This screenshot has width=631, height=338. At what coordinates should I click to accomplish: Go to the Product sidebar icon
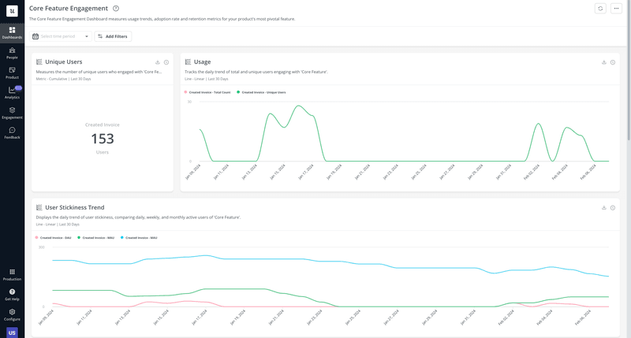[x=12, y=72]
